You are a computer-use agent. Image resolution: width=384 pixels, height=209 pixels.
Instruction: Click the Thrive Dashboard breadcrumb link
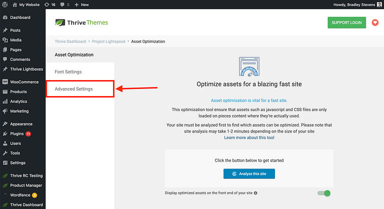click(x=70, y=41)
